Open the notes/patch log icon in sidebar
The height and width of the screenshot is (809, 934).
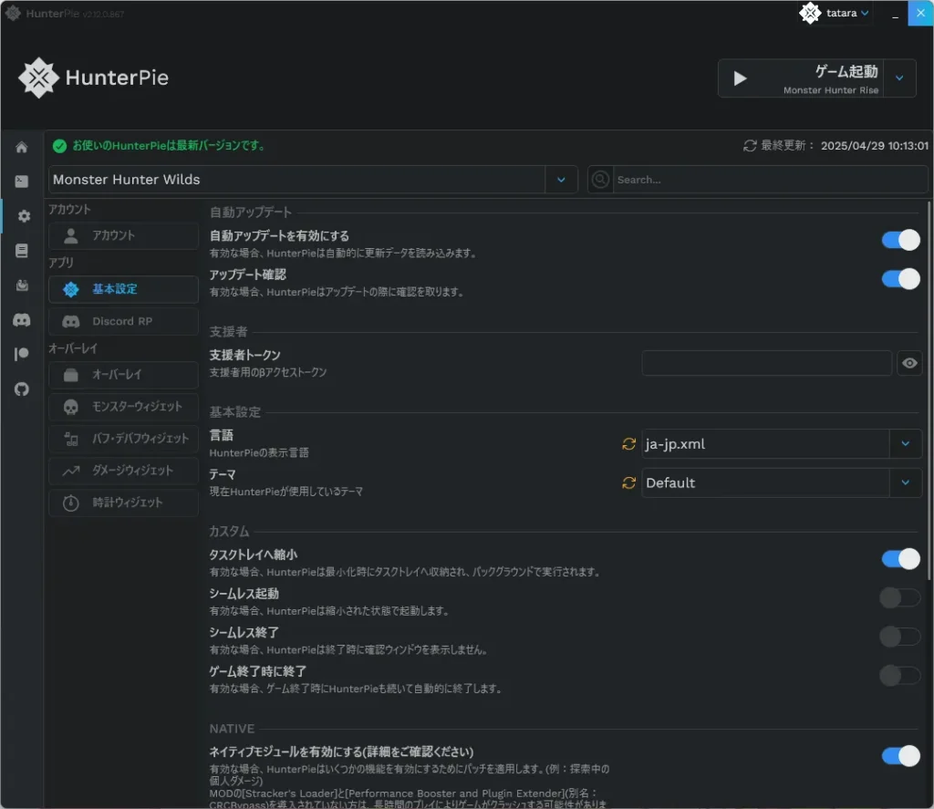[22, 250]
